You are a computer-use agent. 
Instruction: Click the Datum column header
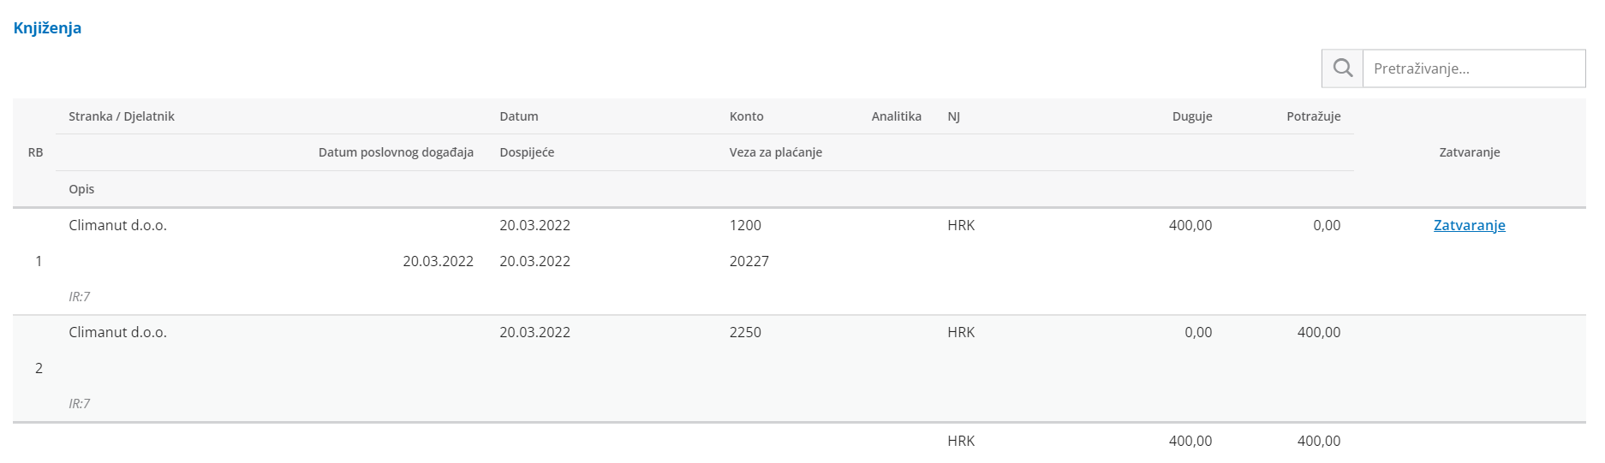tap(519, 116)
